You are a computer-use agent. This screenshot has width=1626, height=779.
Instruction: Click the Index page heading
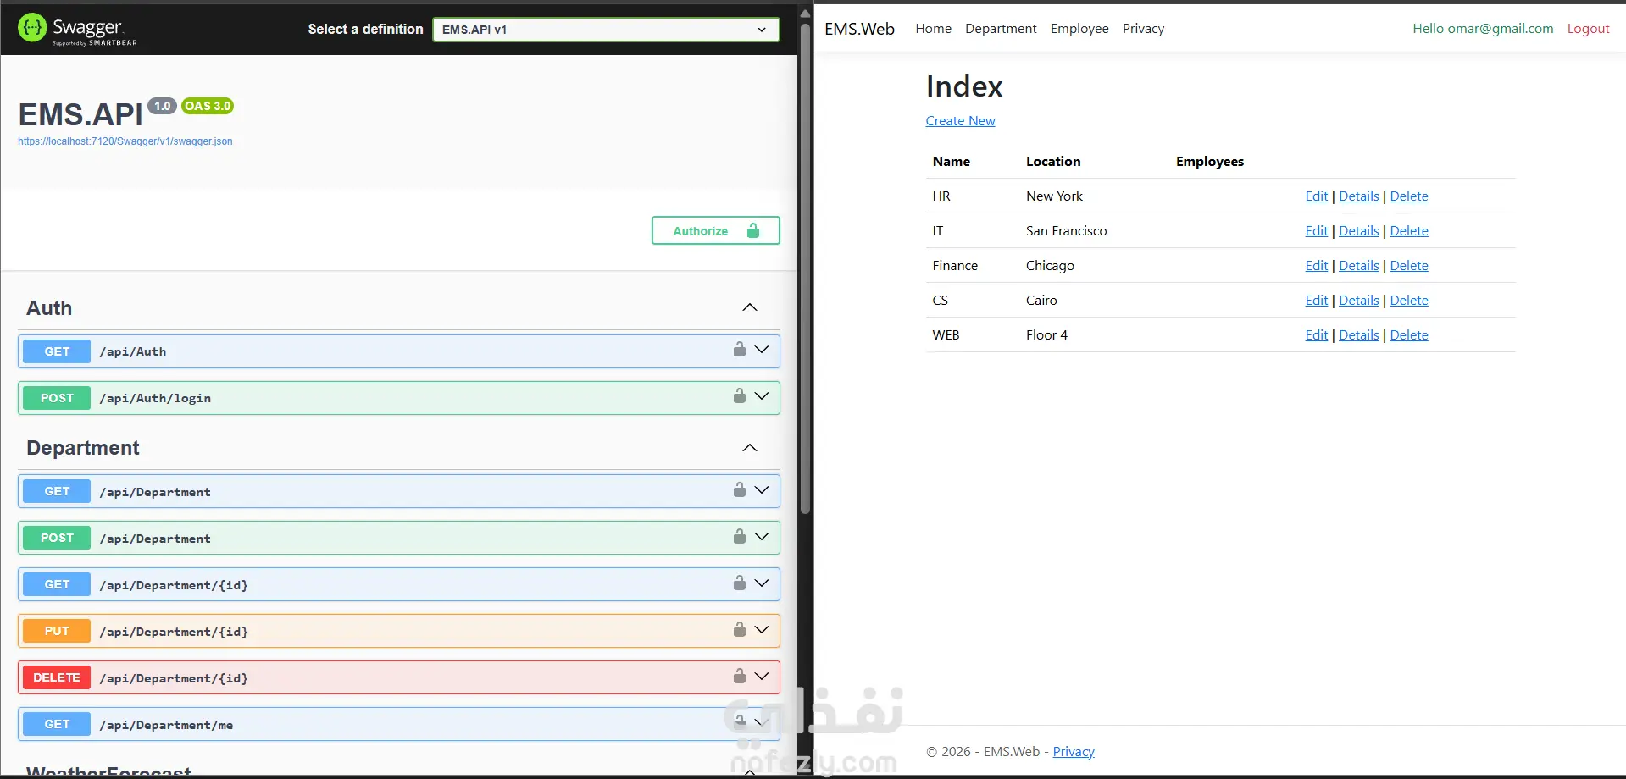(x=964, y=86)
